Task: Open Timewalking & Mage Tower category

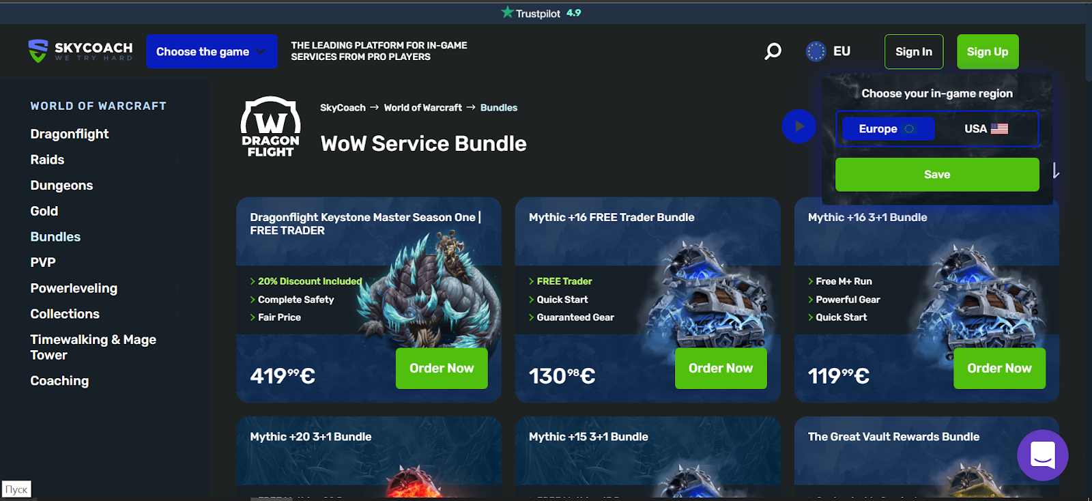Action: (x=94, y=347)
